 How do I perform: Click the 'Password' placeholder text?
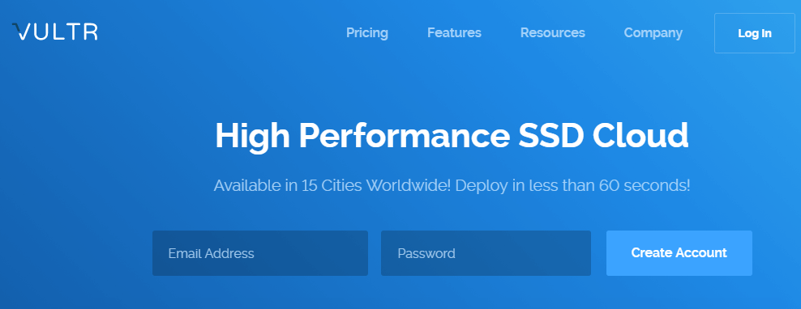pos(426,253)
